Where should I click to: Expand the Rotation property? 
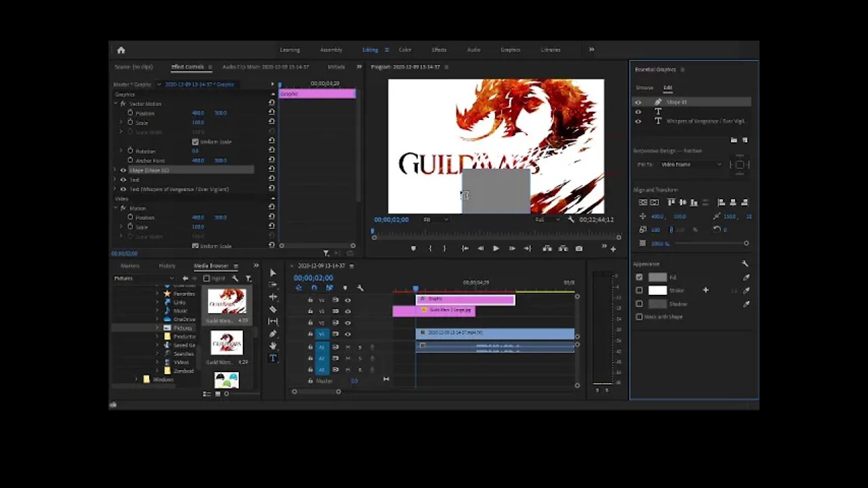coord(122,151)
